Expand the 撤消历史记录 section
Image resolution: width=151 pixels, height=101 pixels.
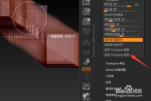[114, 89]
